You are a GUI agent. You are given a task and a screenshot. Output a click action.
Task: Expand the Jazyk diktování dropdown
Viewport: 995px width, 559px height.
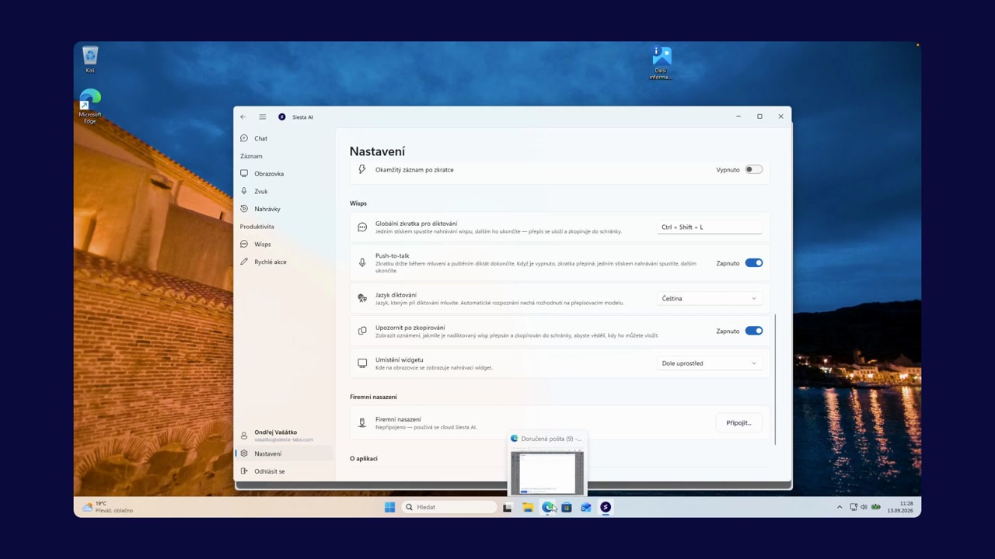click(x=709, y=298)
